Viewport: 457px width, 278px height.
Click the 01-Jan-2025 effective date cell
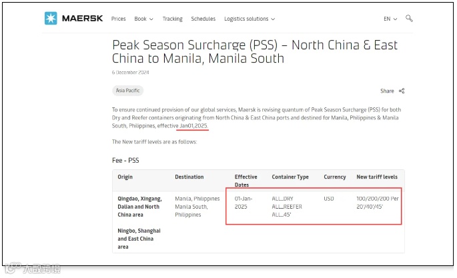coord(244,203)
